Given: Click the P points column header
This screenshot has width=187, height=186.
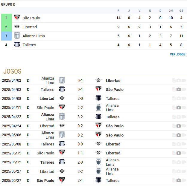Looking at the screenshot, I should 118,11.
